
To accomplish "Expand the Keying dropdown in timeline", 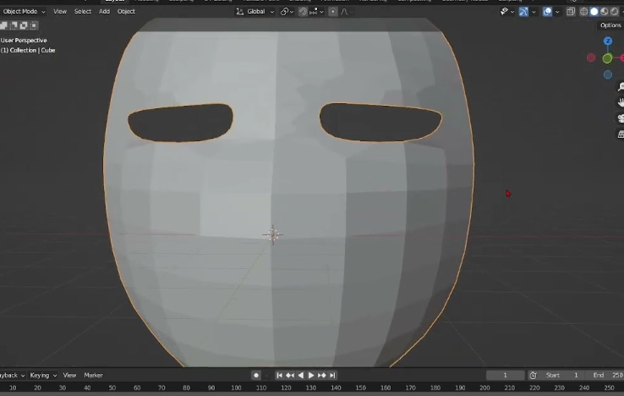I will pos(42,375).
